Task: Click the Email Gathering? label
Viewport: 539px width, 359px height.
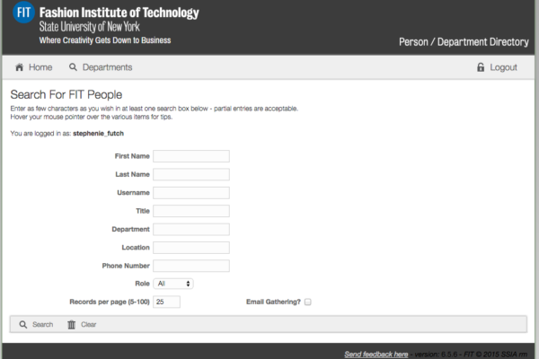Action: coord(273,302)
